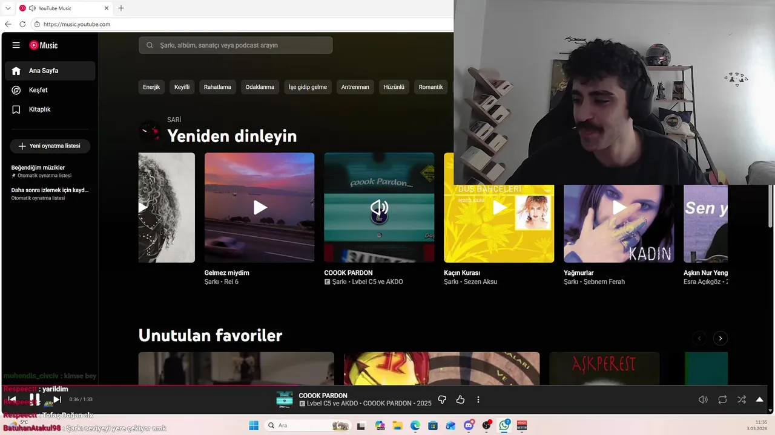Show previous Unutulan favoriler items
The width and height of the screenshot is (775, 435).
[699, 338]
